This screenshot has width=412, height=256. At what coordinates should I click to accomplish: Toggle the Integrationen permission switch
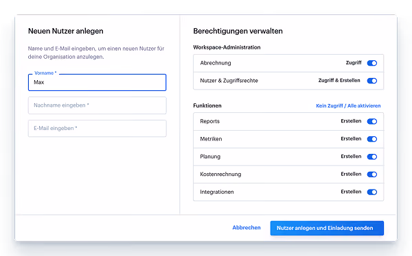pyautogui.click(x=371, y=192)
